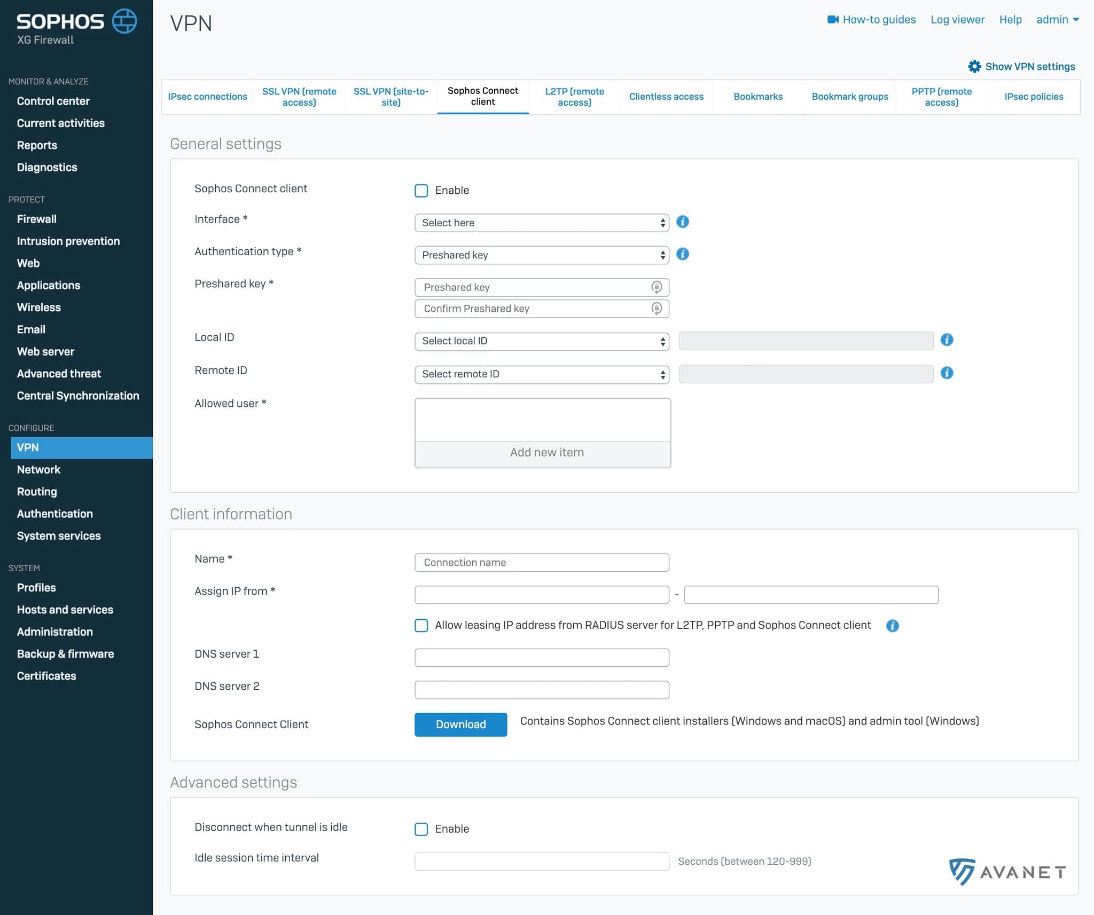Click lock icon in Preshared key field
This screenshot has height=915, width=1094.
pyautogui.click(x=657, y=287)
